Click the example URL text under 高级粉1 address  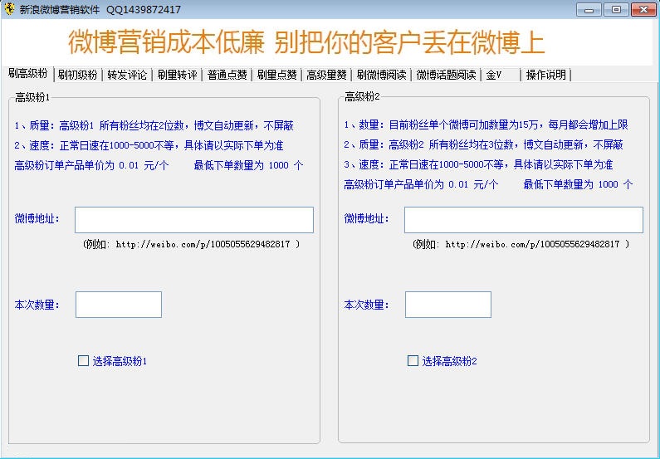click(192, 244)
